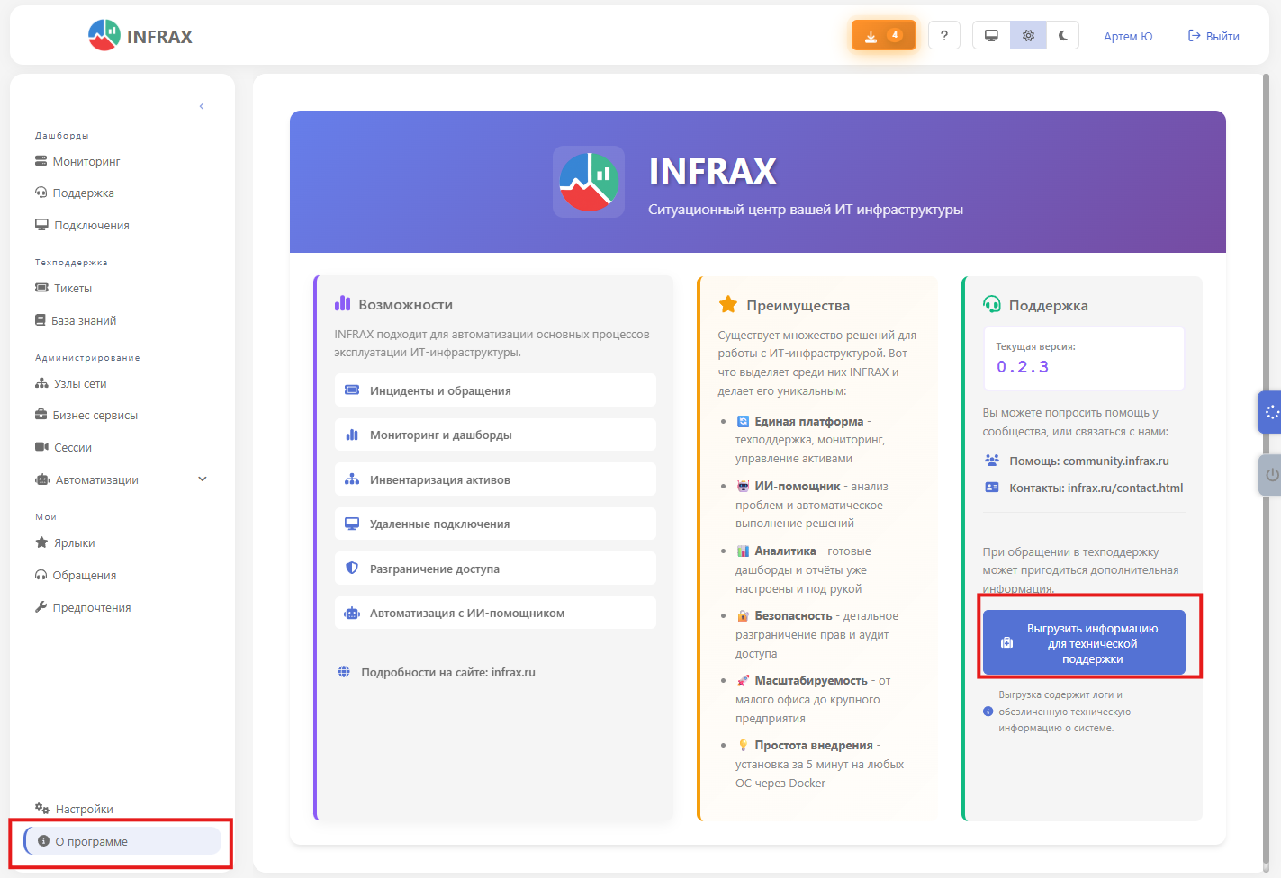Enable dark moon theme mode
The height and width of the screenshot is (878, 1281).
(1063, 36)
